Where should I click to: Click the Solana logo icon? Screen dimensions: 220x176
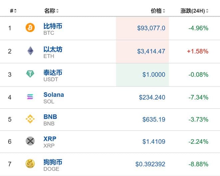tap(30, 97)
